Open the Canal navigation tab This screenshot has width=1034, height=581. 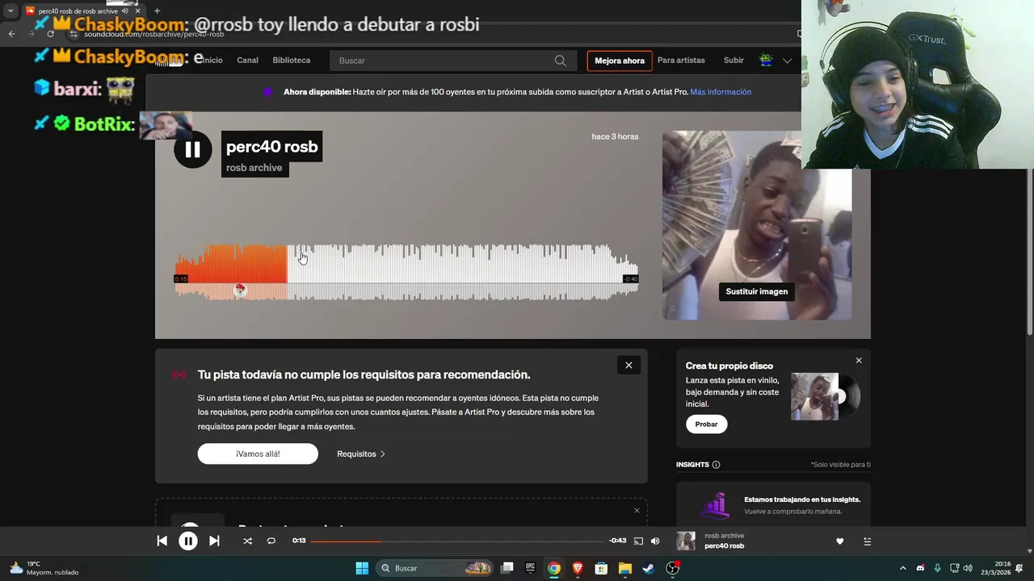tap(247, 61)
